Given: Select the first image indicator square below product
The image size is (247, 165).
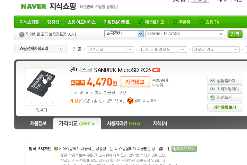Looking at the screenshot, I should click(x=33, y=102).
